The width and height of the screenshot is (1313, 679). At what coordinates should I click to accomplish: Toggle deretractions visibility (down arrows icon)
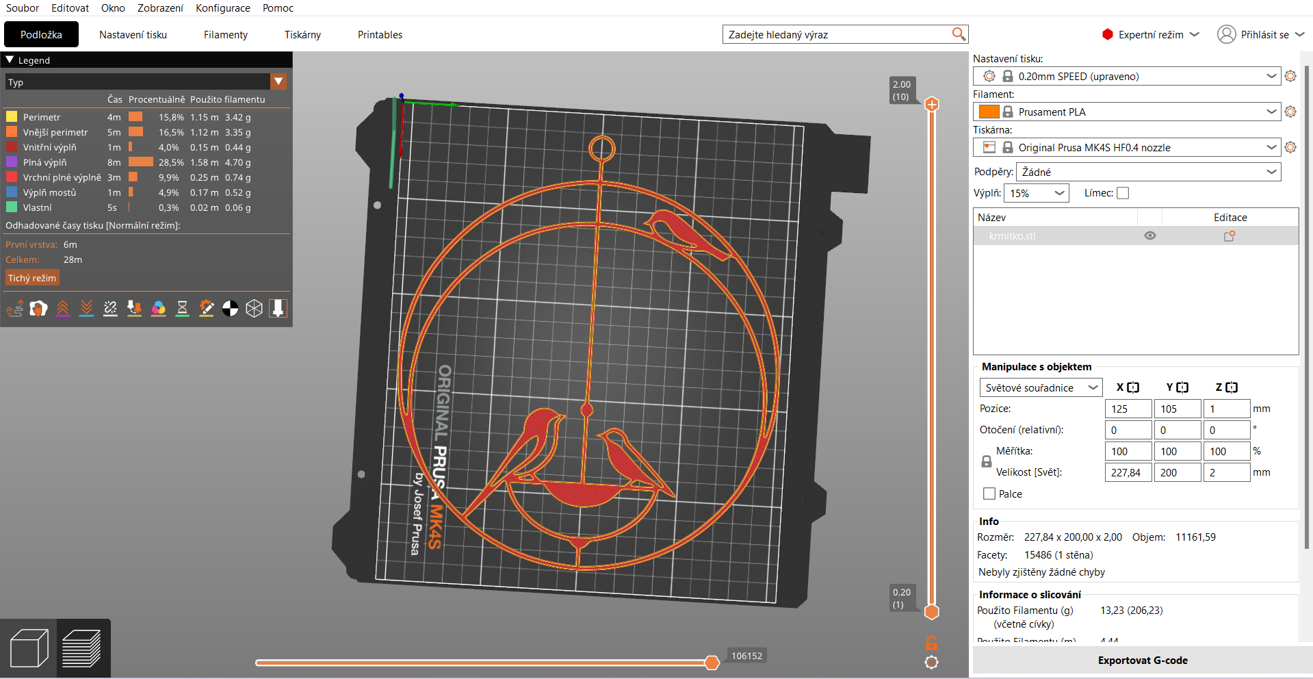click(87, 309)
